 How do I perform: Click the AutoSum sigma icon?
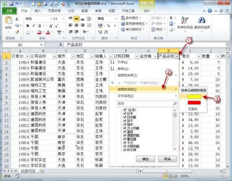click(171, 18)
